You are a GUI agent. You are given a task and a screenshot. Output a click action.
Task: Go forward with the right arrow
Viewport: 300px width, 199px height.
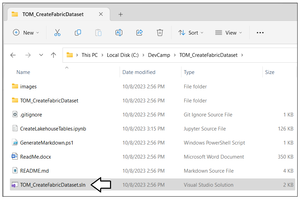pos(28,55)
